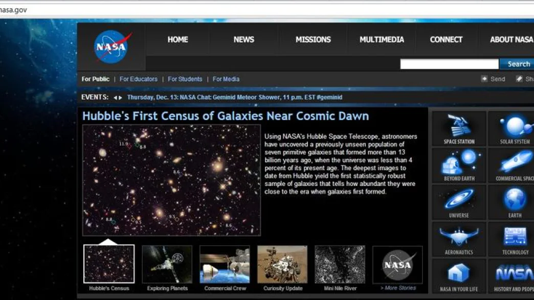The image size is (534, 300).
Task: Open the Space Station topic icon
Action: click(x=459, y=129)
